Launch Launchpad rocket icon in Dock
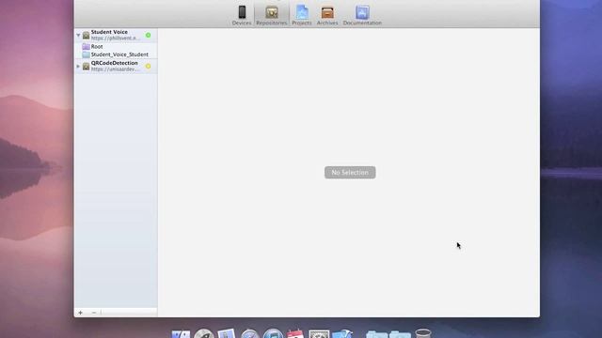602x338 pixels. (x=203, y=333)
